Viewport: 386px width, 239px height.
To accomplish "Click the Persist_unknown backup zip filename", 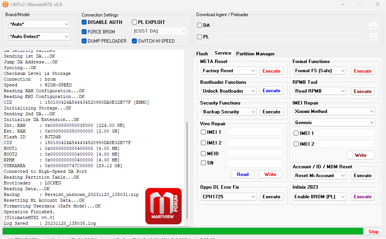I will (x=92, y=194).
